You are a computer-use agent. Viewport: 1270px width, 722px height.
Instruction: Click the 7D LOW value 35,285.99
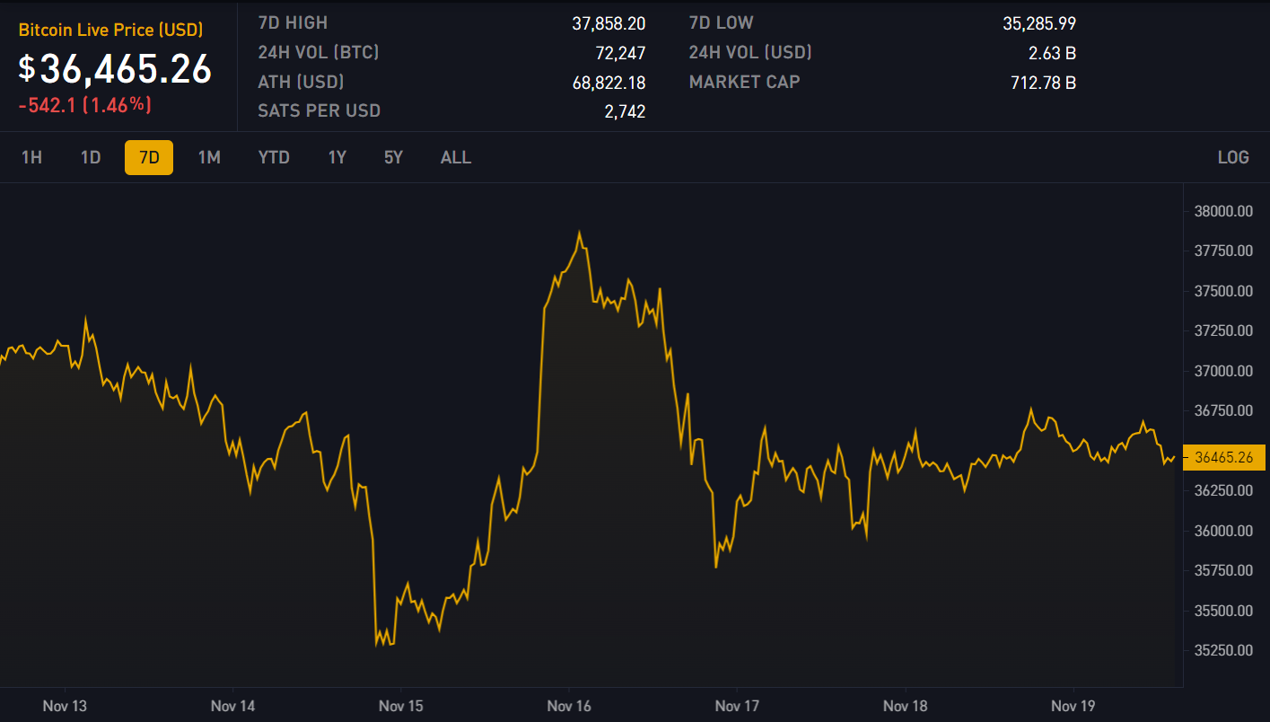[x=1038, y=23]
